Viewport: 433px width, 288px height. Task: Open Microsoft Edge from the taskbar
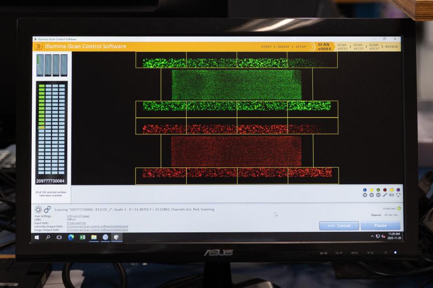point(71,237)
